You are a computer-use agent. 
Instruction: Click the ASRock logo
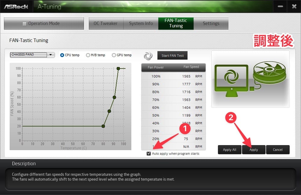tap(16, 7)
